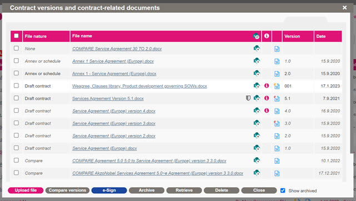356x201 pixels.
Task: Click Close button at bottom
Action: coord(259,190)
